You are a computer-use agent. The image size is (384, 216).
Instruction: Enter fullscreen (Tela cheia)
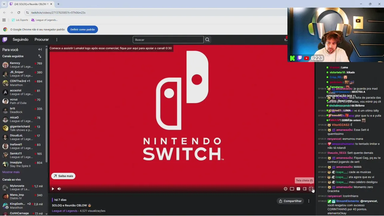[311, 189]
